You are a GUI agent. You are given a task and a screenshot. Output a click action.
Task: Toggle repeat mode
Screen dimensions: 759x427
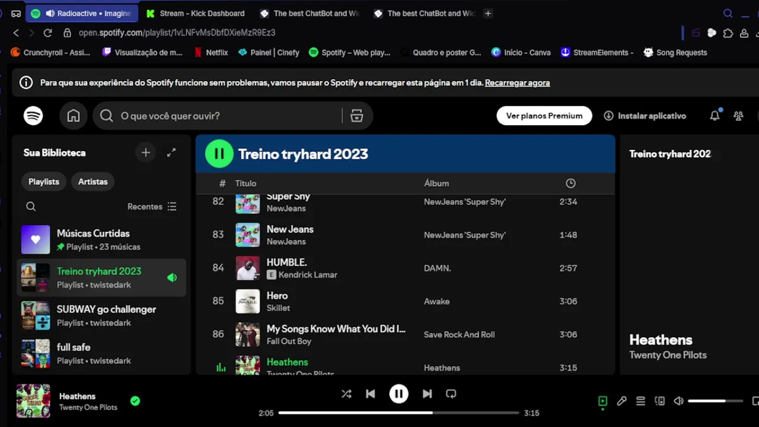pos(451,393)
